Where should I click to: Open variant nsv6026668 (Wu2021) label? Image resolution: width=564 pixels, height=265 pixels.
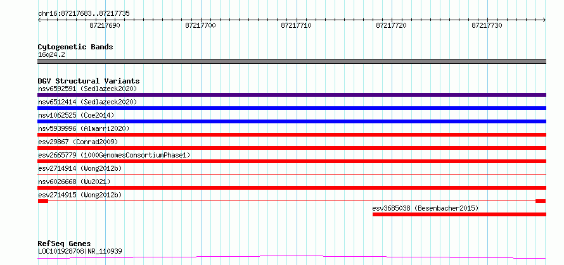tap(74, 182)
